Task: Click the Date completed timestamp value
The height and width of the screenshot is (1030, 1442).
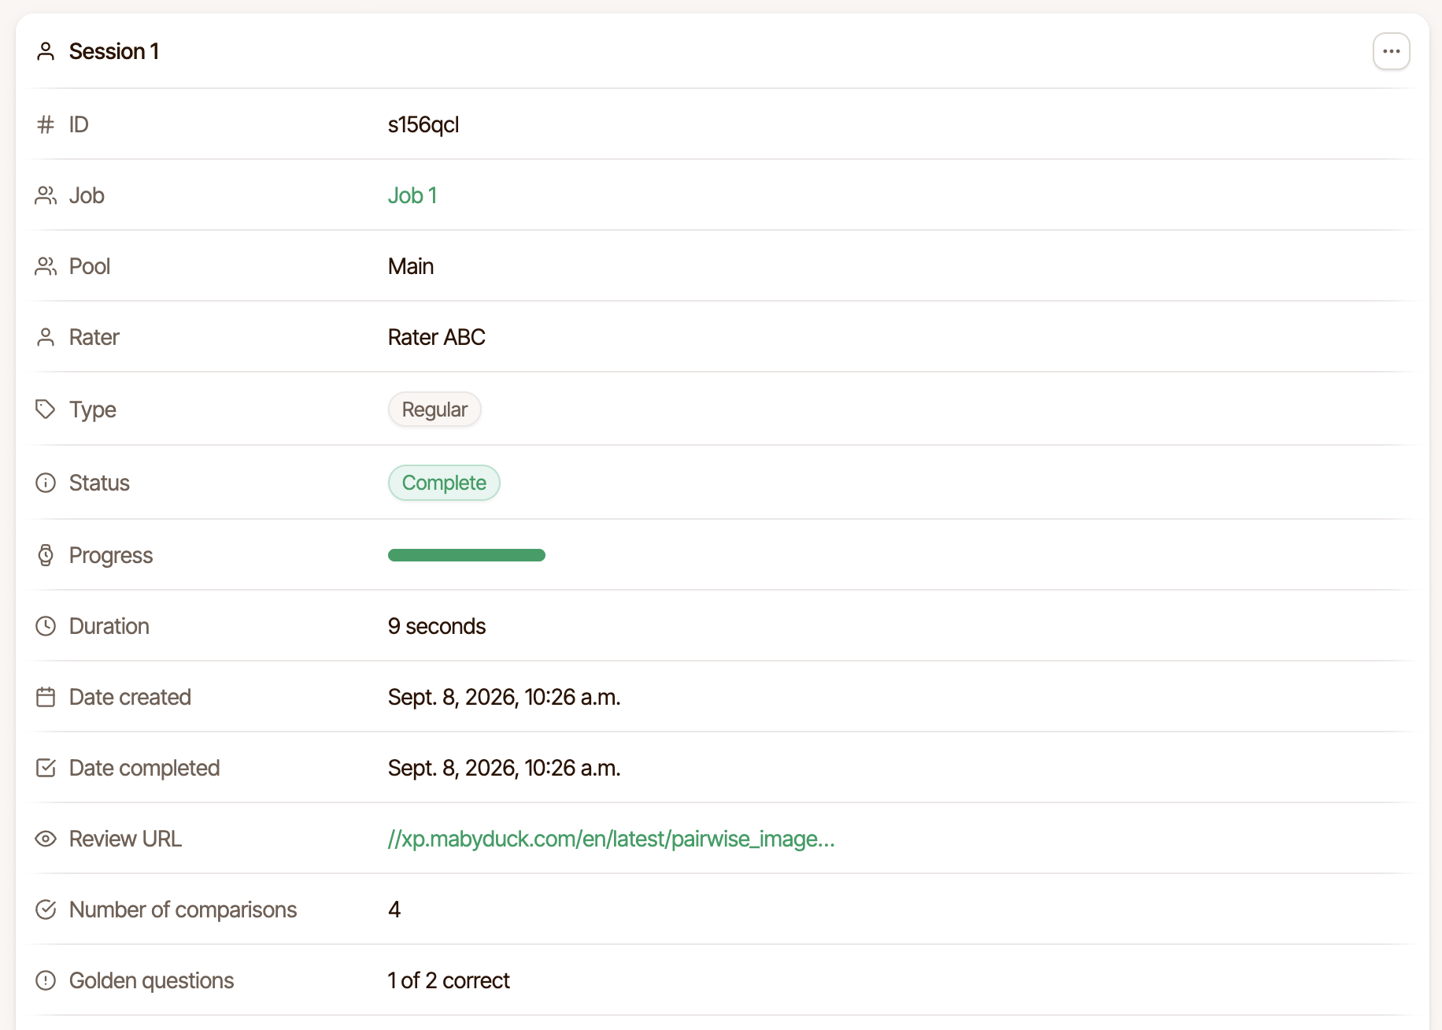Action: pos(505,768)
